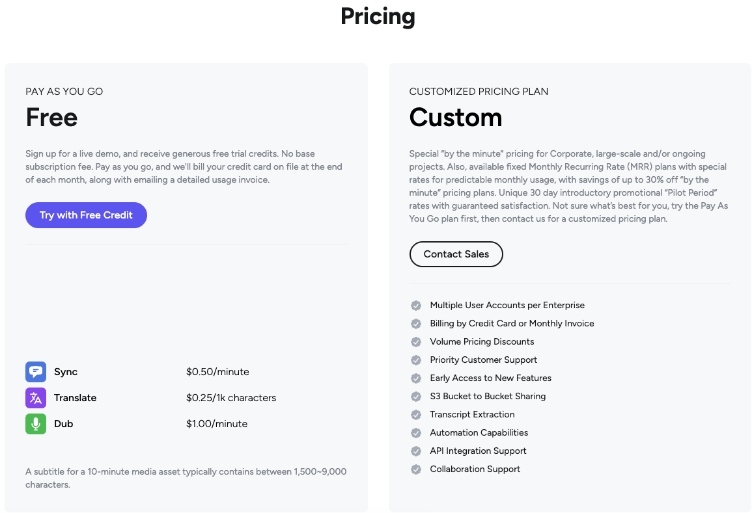Click the Early Access to New Features item
Screen dimensions: 752x513
click(x=490, y=378)
